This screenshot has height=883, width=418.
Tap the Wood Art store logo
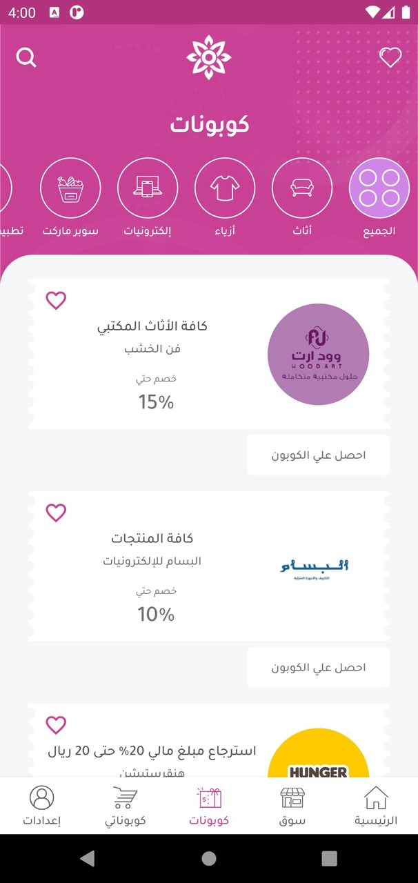[x=318, y=355]
